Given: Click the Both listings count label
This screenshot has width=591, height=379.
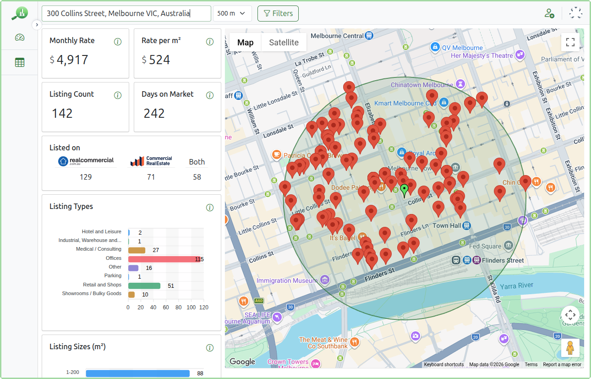Looking at the screenshot, I should tap(197, 162).
